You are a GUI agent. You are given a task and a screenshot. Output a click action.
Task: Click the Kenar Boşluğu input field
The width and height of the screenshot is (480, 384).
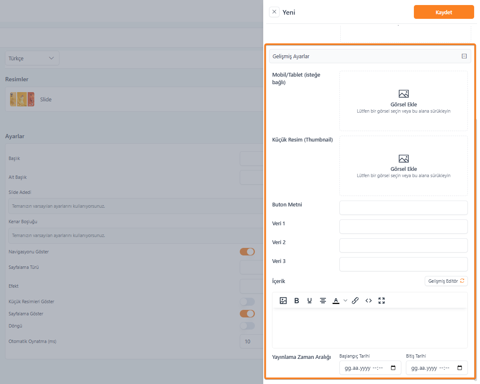(x=136, y=235)
